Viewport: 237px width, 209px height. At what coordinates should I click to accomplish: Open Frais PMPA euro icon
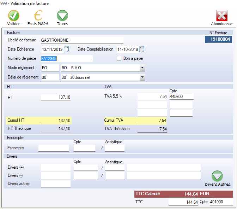(x=38, y=16)
